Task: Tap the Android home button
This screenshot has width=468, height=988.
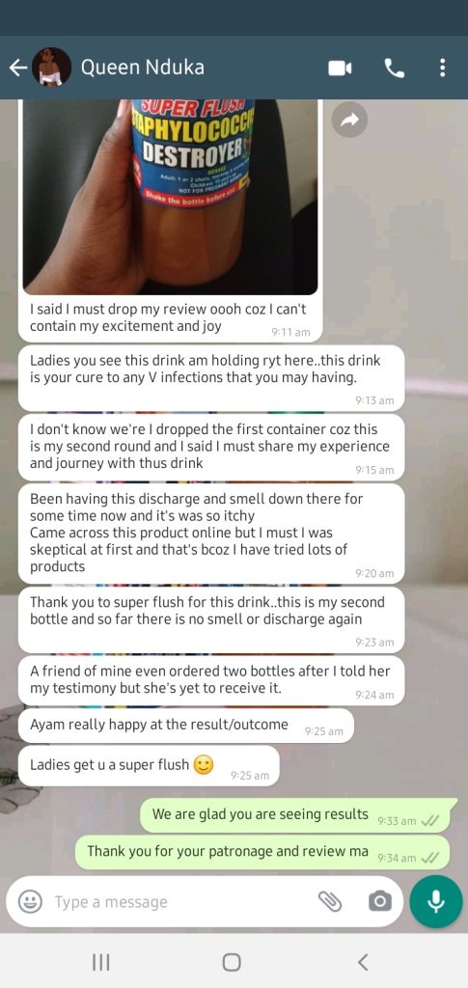Action: coord(232,962)
